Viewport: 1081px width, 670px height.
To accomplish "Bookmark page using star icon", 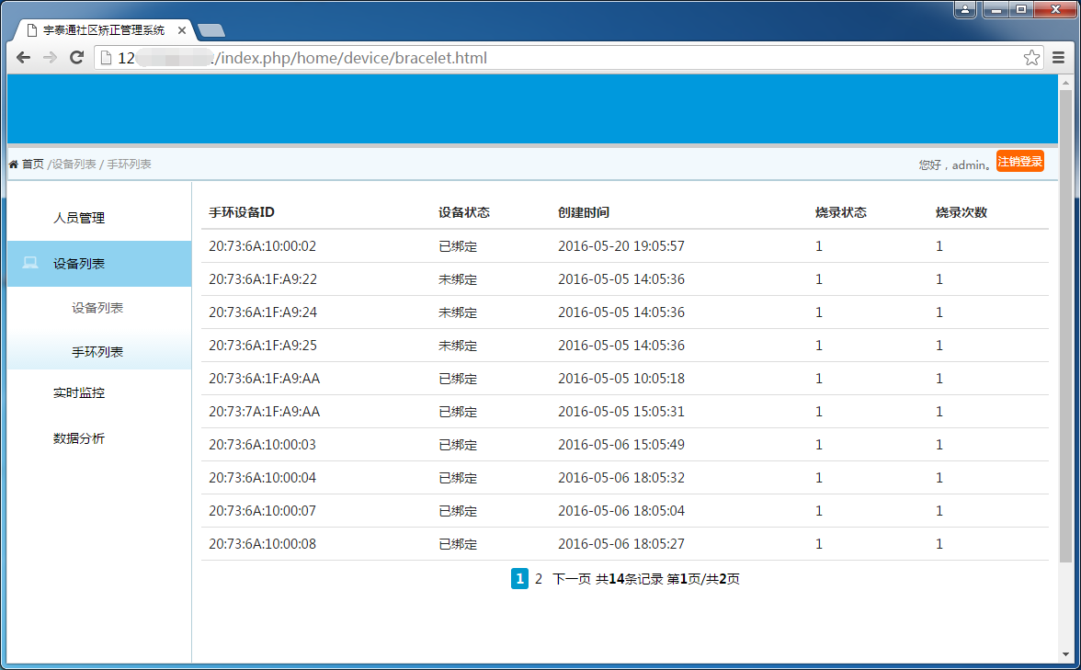I will pos(1031,58).
